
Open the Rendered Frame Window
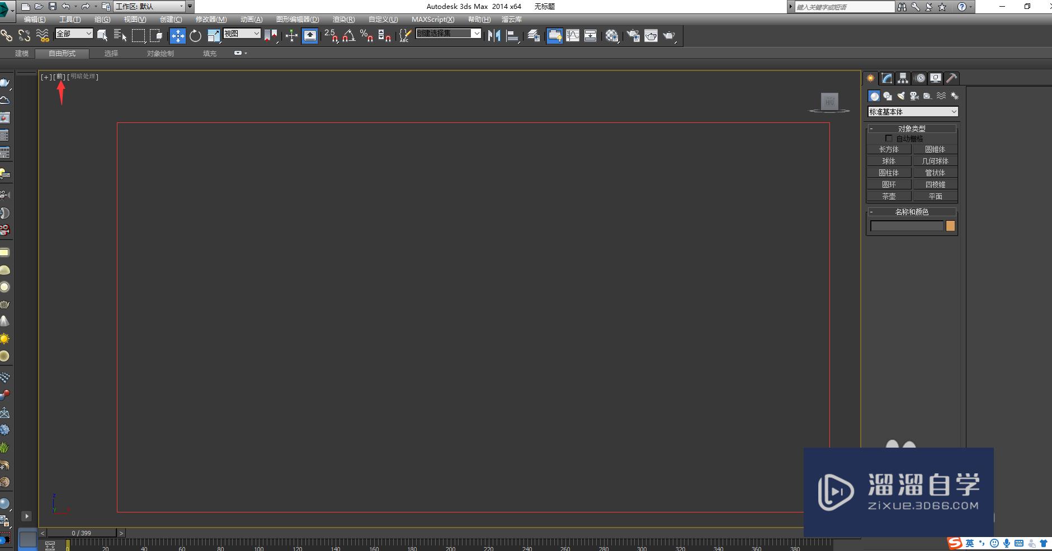tap(651, 36)
